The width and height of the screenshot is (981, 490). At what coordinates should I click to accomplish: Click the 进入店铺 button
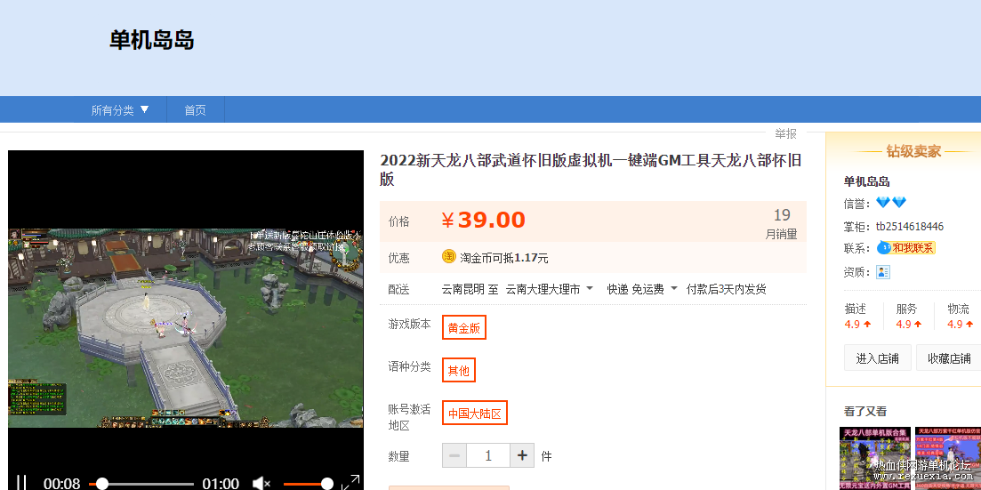(x=877, y=358)
